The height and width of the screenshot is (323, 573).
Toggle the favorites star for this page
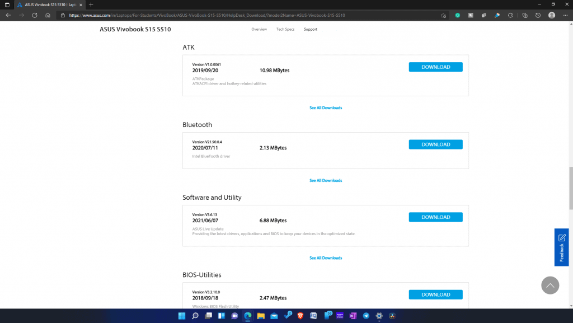point(443,15)
